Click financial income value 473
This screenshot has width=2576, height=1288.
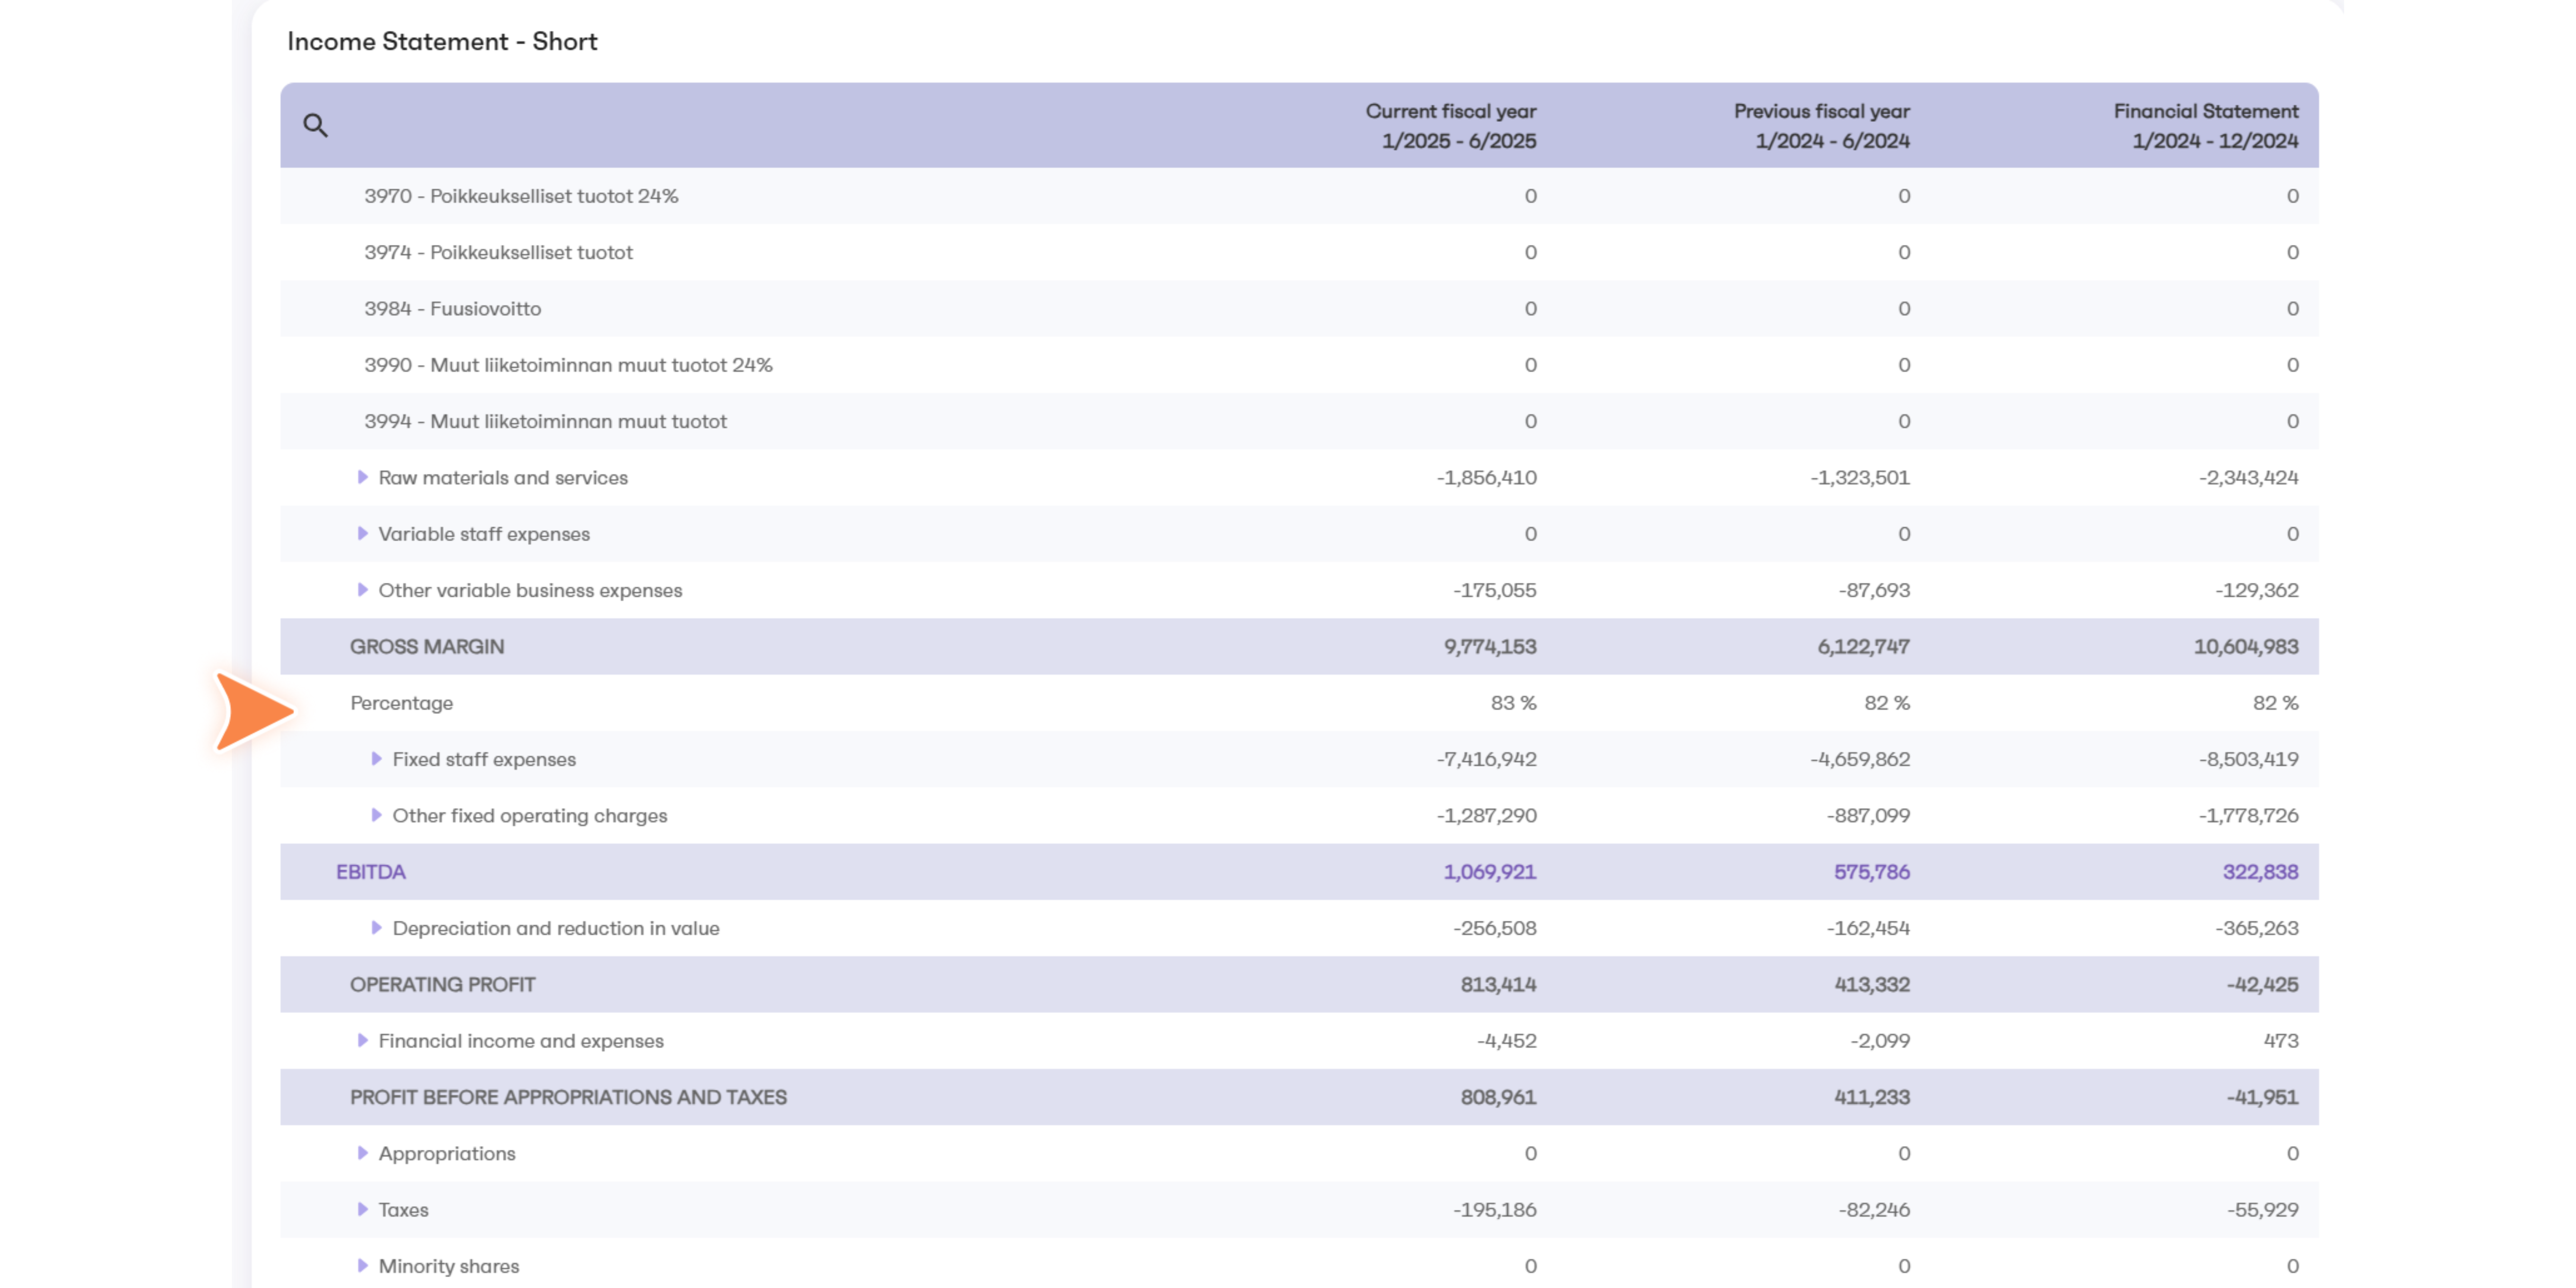click(2281, 1040)
